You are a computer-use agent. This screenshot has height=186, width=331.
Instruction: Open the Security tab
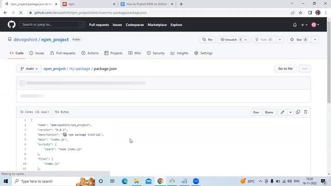(156, 53)
